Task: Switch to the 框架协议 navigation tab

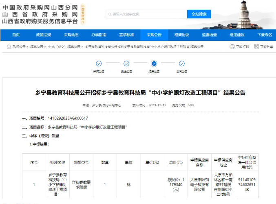Action: click(182, 35)
